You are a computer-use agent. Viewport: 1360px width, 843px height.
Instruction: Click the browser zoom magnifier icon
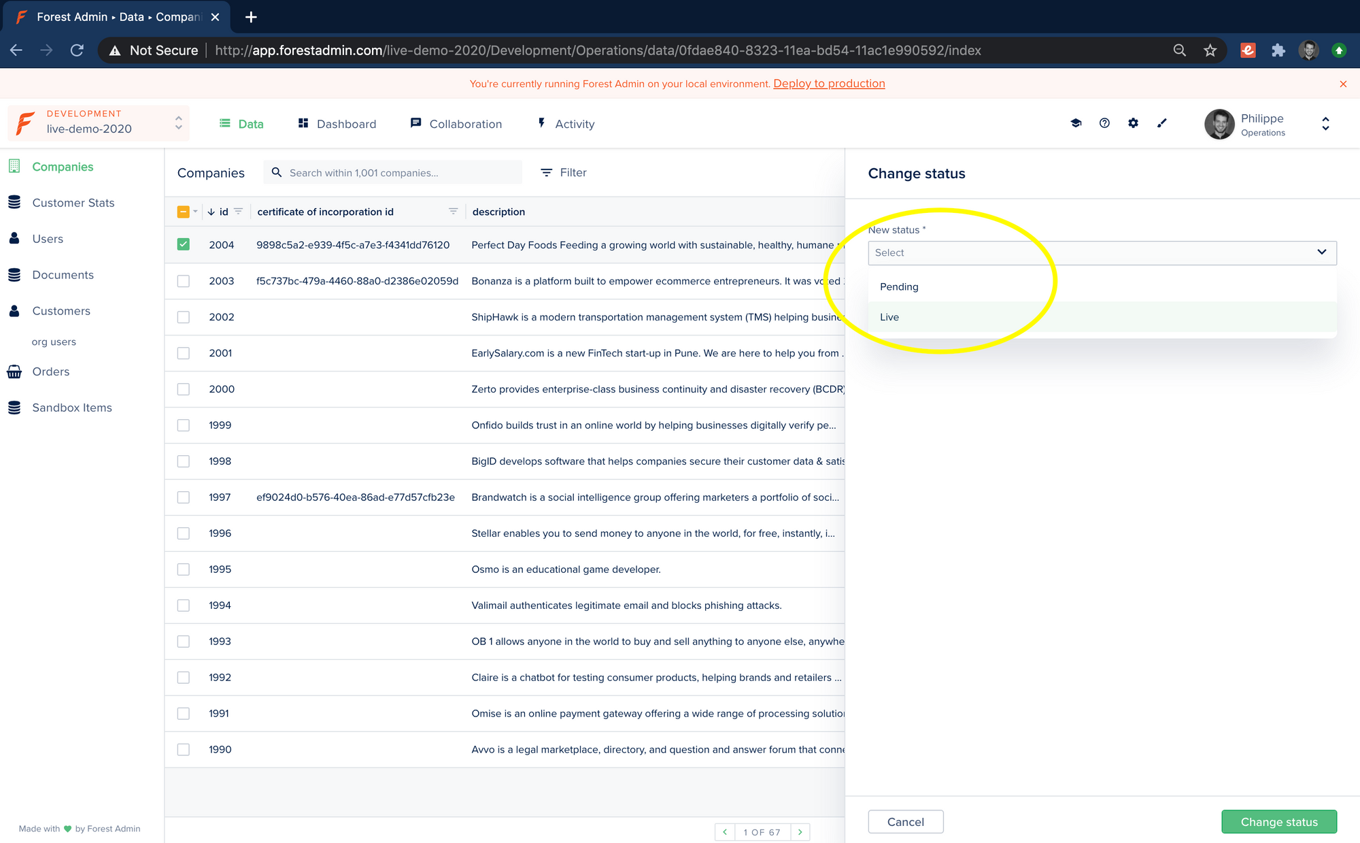tap(1180, 50)
